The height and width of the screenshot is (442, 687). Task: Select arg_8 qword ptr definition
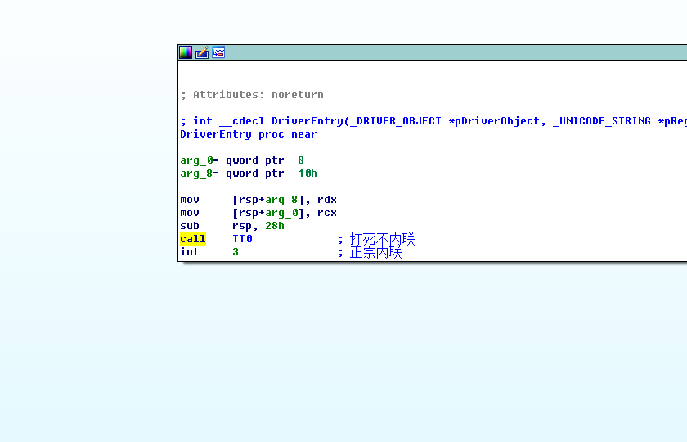tap(249, 174)
